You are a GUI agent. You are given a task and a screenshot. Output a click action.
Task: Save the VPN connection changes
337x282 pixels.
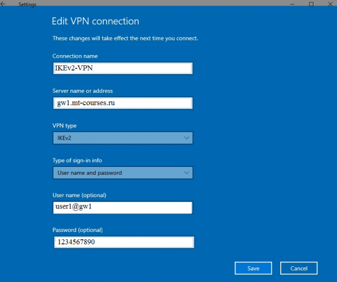tap(253, 269)
